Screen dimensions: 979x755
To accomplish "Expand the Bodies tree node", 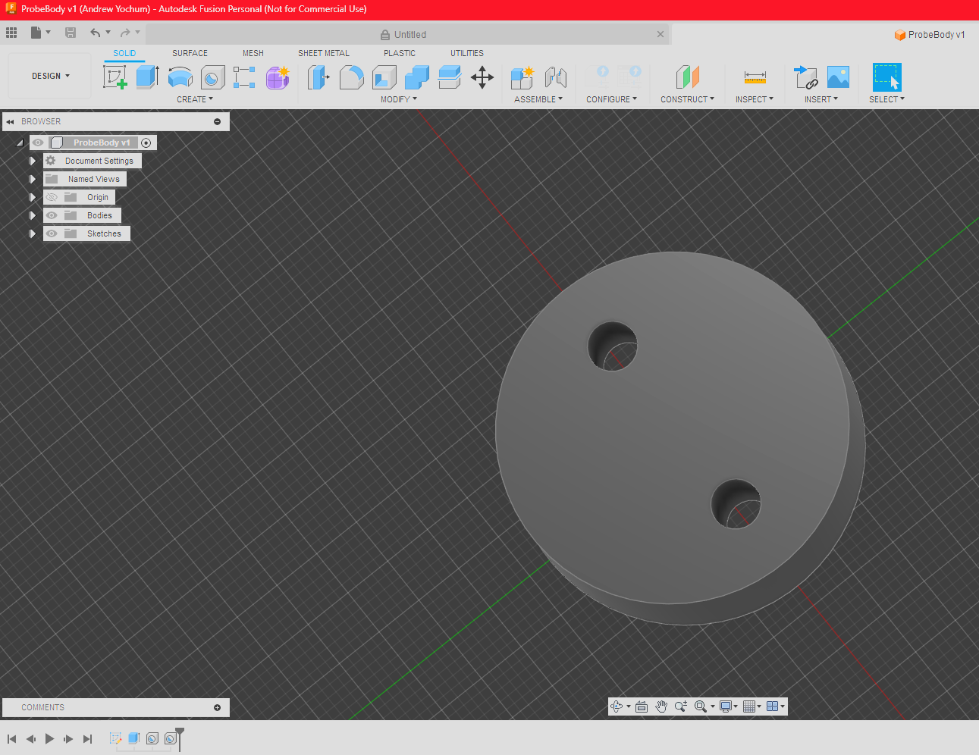I will [33, 215].
